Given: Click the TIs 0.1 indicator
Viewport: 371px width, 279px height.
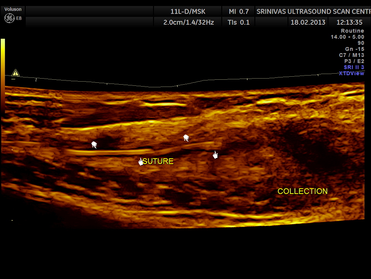Looking at the screenshot, I should 238,22.
